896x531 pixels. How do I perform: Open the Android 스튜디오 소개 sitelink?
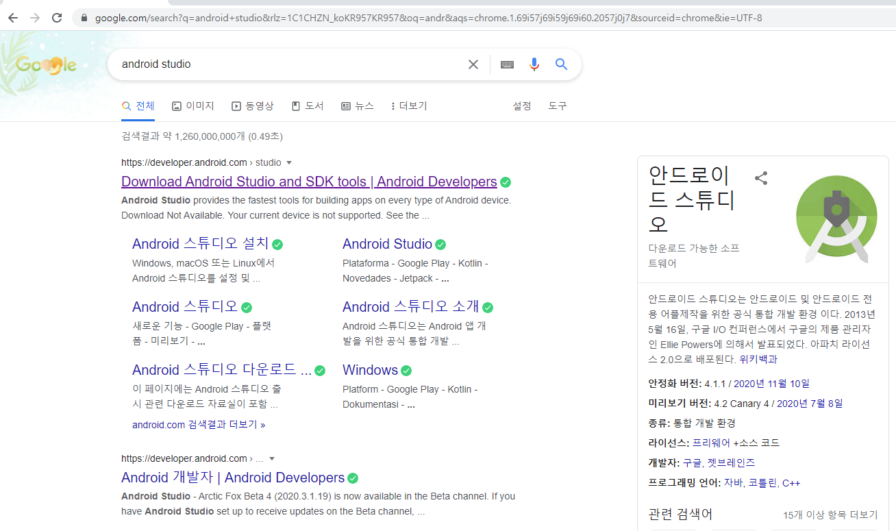411,307
